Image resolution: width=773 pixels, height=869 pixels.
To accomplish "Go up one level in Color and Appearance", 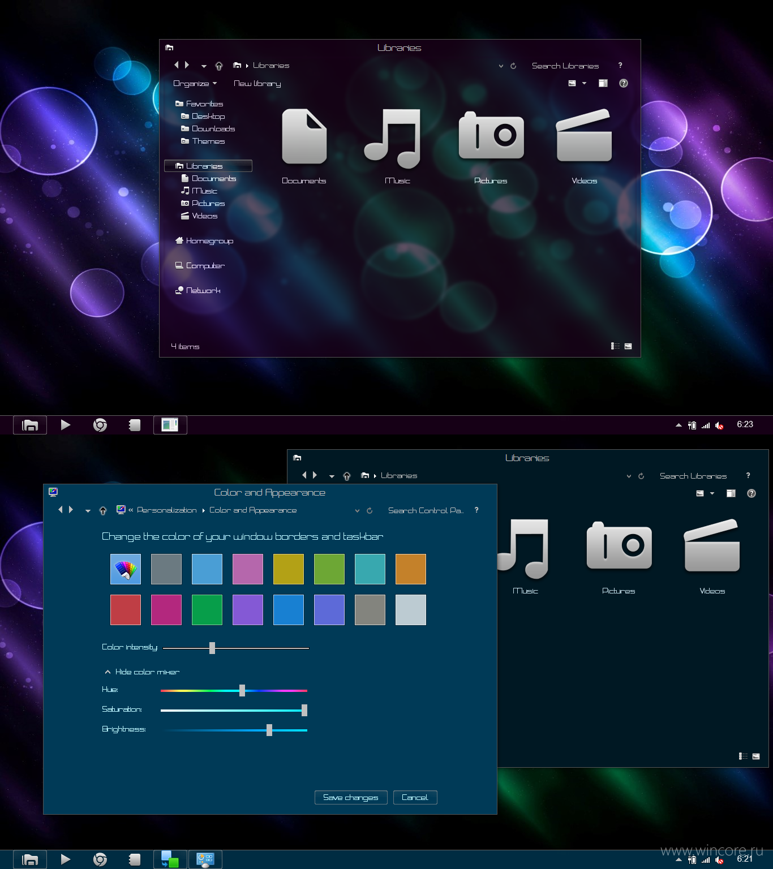I will [x=103, y=511].
